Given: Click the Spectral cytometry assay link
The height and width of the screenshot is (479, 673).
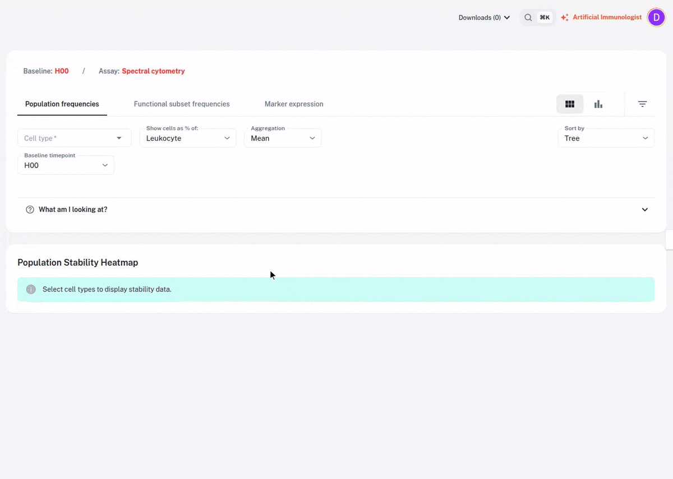Looking at the screenshot, I should [x=153, y=71].
